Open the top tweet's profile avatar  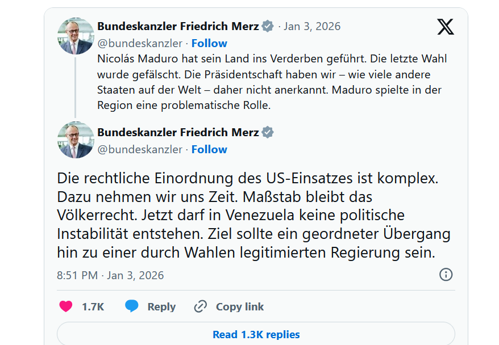pos(76,36)
